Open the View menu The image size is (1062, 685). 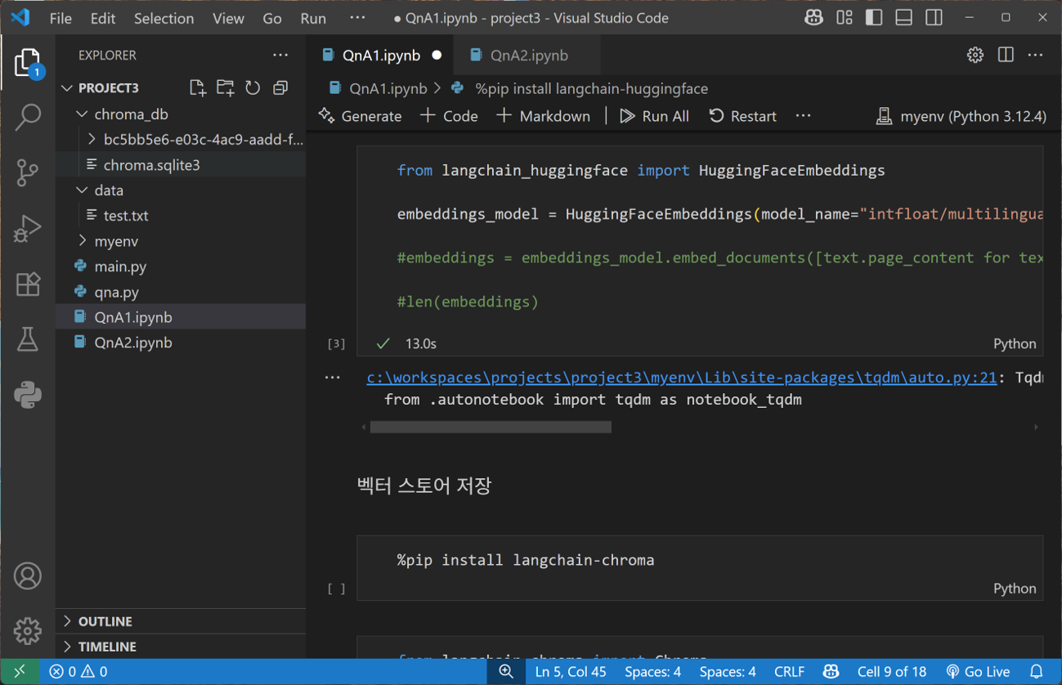click(228, 18)
